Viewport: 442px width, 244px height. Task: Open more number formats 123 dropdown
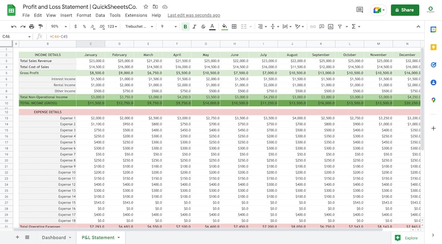pos(112,27)
